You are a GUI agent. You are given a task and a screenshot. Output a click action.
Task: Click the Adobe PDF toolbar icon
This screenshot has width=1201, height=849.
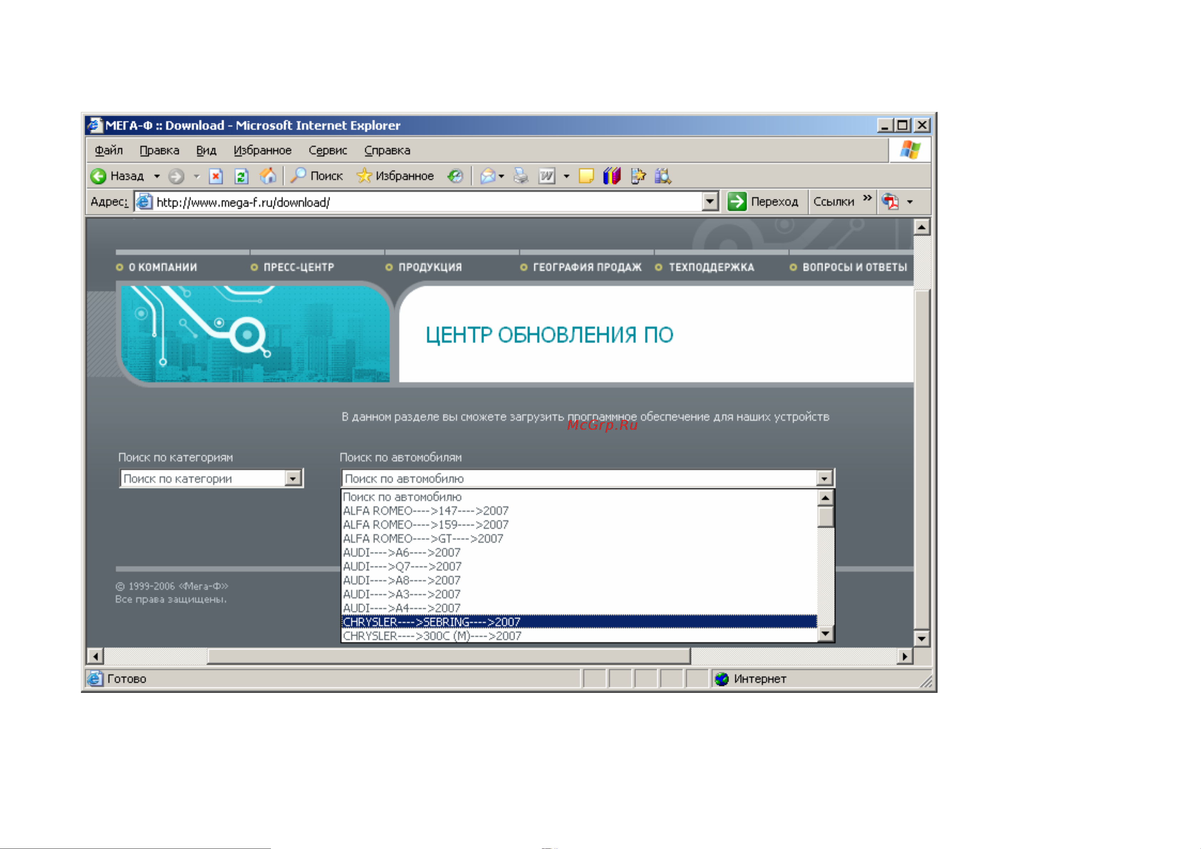pyautogui.click(x=890, y=201)
